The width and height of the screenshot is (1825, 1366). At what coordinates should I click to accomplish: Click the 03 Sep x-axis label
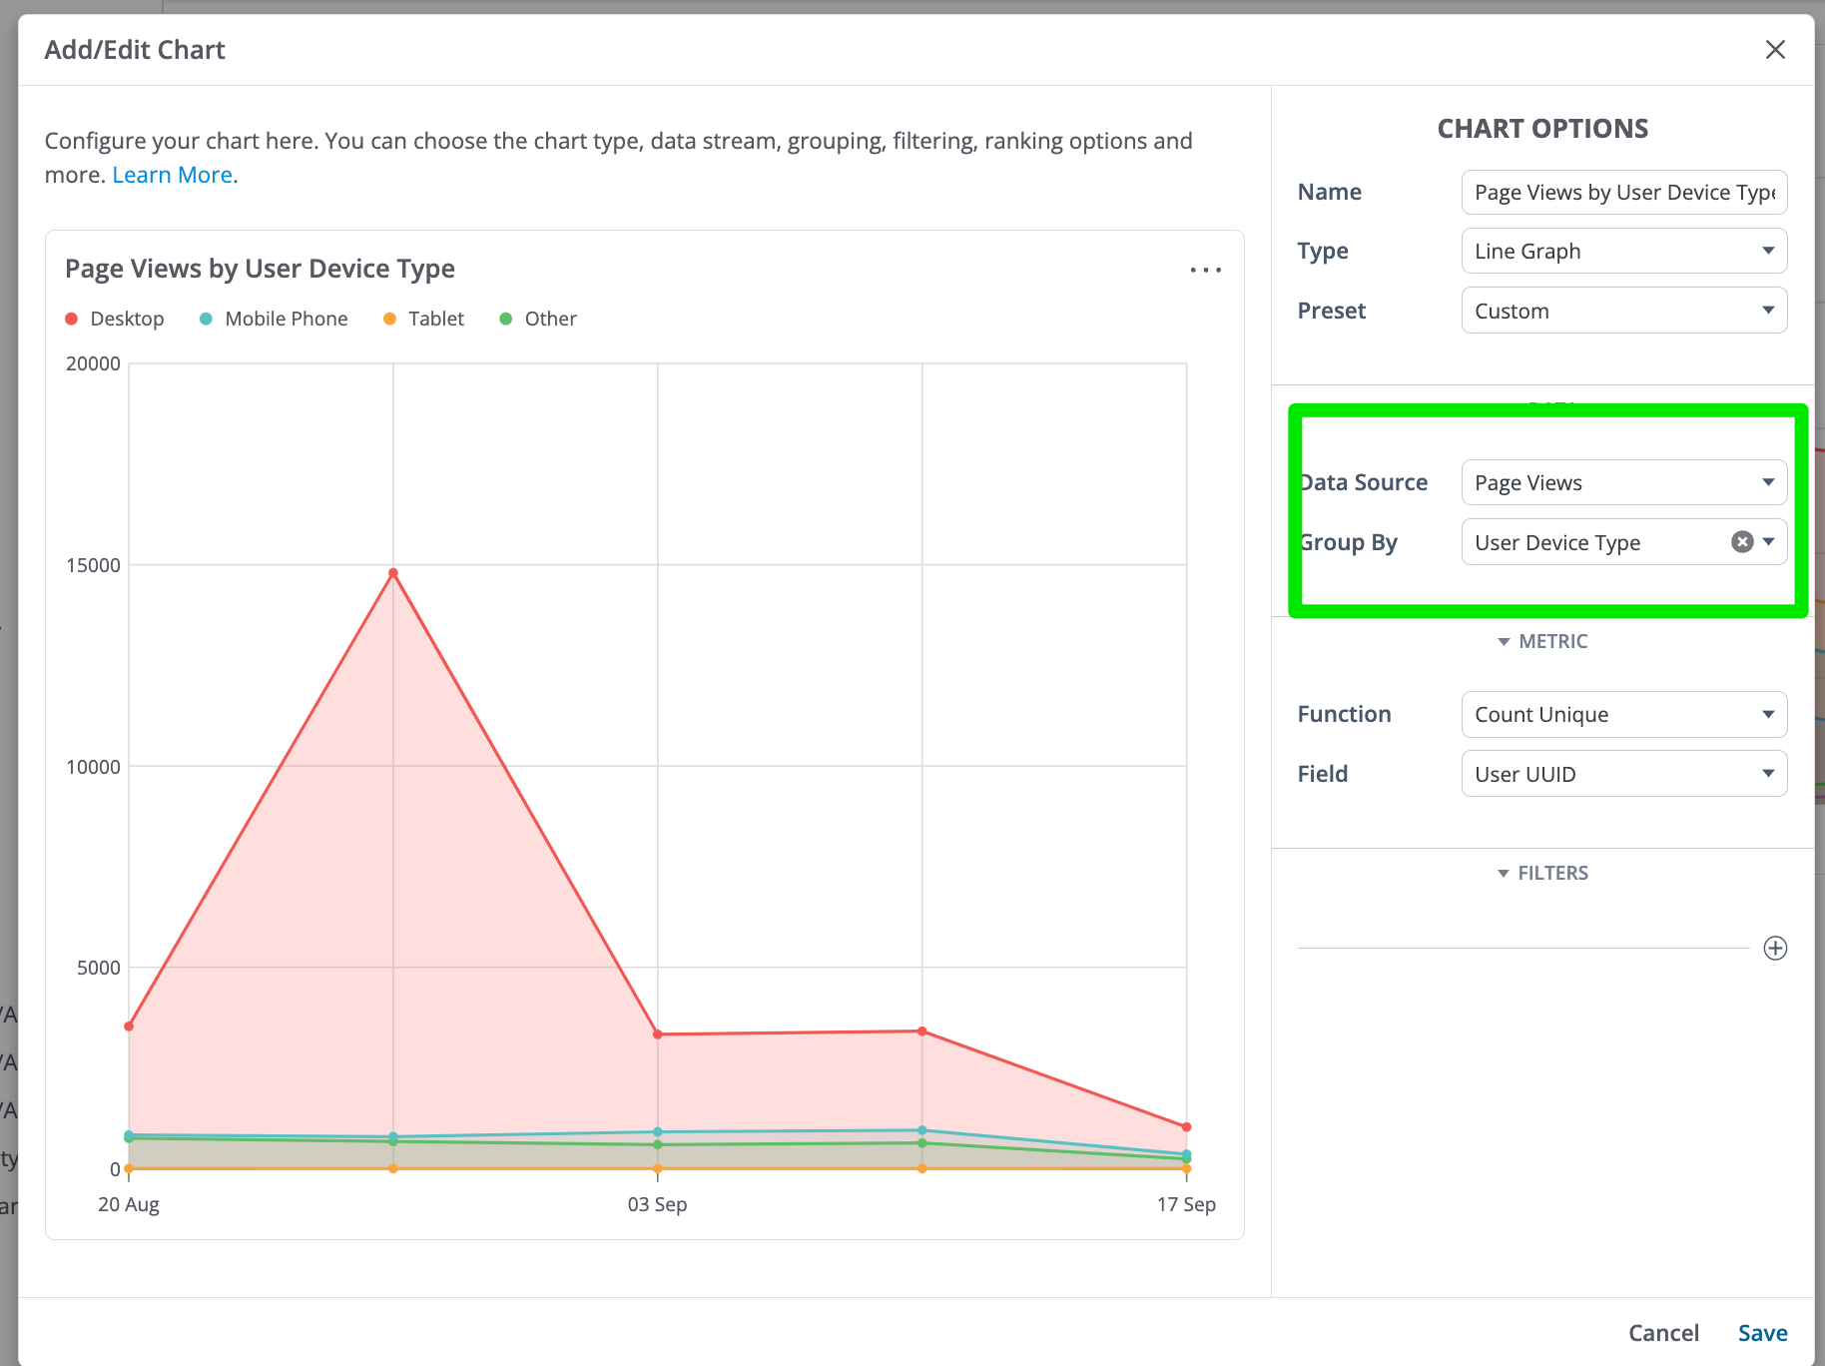coord(657,1204)
